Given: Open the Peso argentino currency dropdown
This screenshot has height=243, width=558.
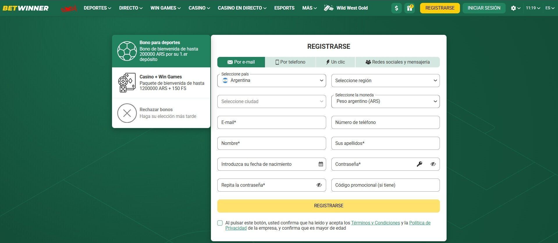Looking at the screenshot, I should point(385,101).
